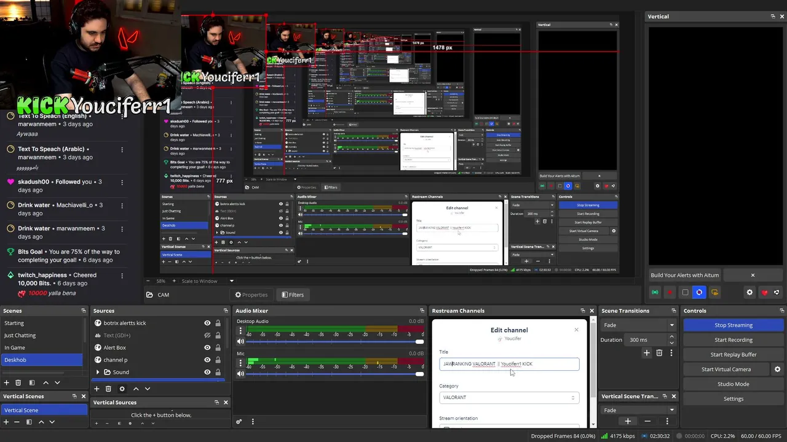Image resolution: width=787 pixels, height=442 pixels.
Task: Open the Filters tab for CAM
Action: click(293, 295)
